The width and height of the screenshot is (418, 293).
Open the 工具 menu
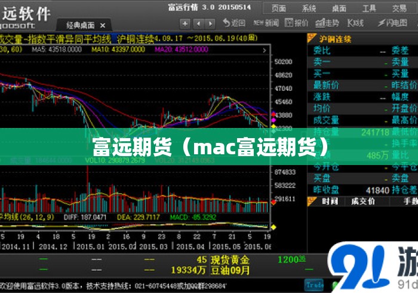click(369, 8)
